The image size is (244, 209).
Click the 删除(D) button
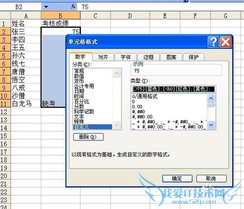tap(88, 137)
